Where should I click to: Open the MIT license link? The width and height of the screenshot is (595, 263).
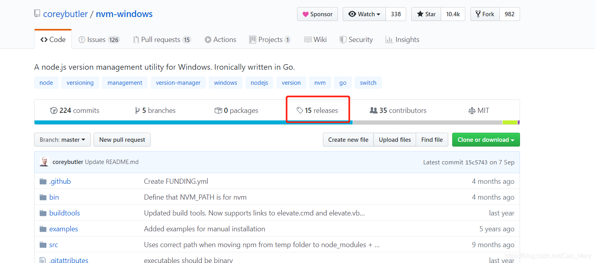pyautogui.click(x=479, y=111)
